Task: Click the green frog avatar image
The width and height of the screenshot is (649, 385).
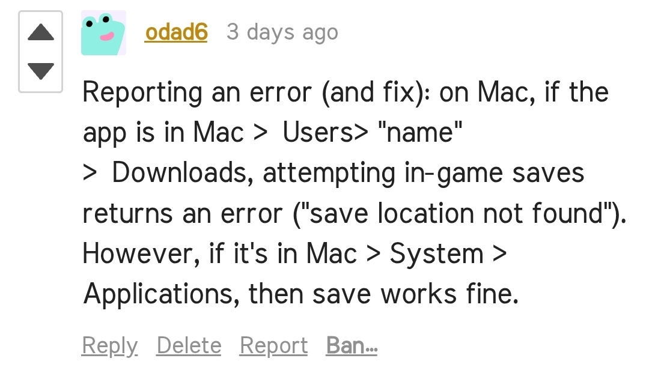Action: click(x=103, y=32)
